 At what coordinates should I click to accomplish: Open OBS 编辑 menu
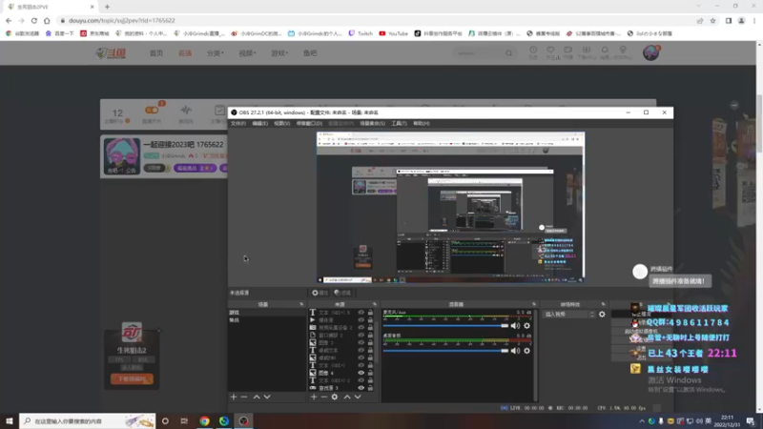point(259,124)
